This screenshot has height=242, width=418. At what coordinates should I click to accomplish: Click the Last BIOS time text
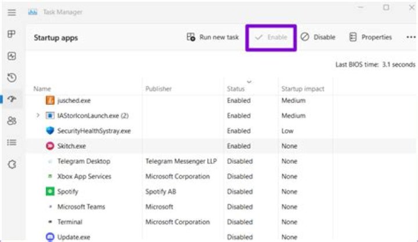376,65
